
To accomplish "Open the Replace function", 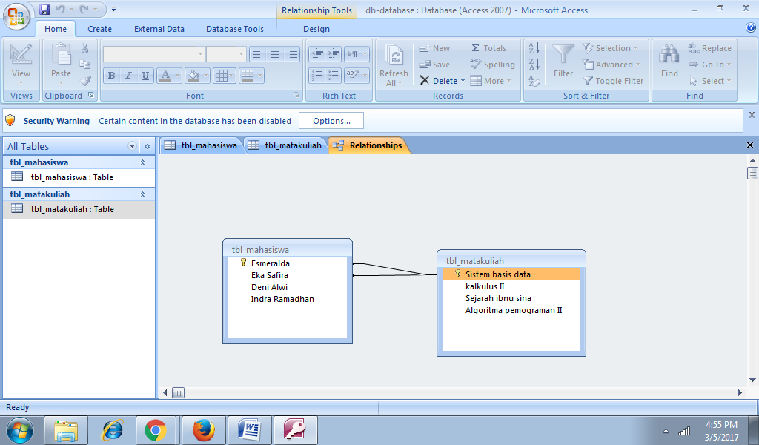I will (710, 47).
